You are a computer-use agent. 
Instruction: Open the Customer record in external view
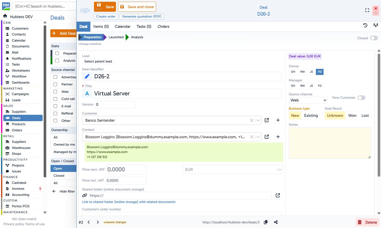(267, 120)
